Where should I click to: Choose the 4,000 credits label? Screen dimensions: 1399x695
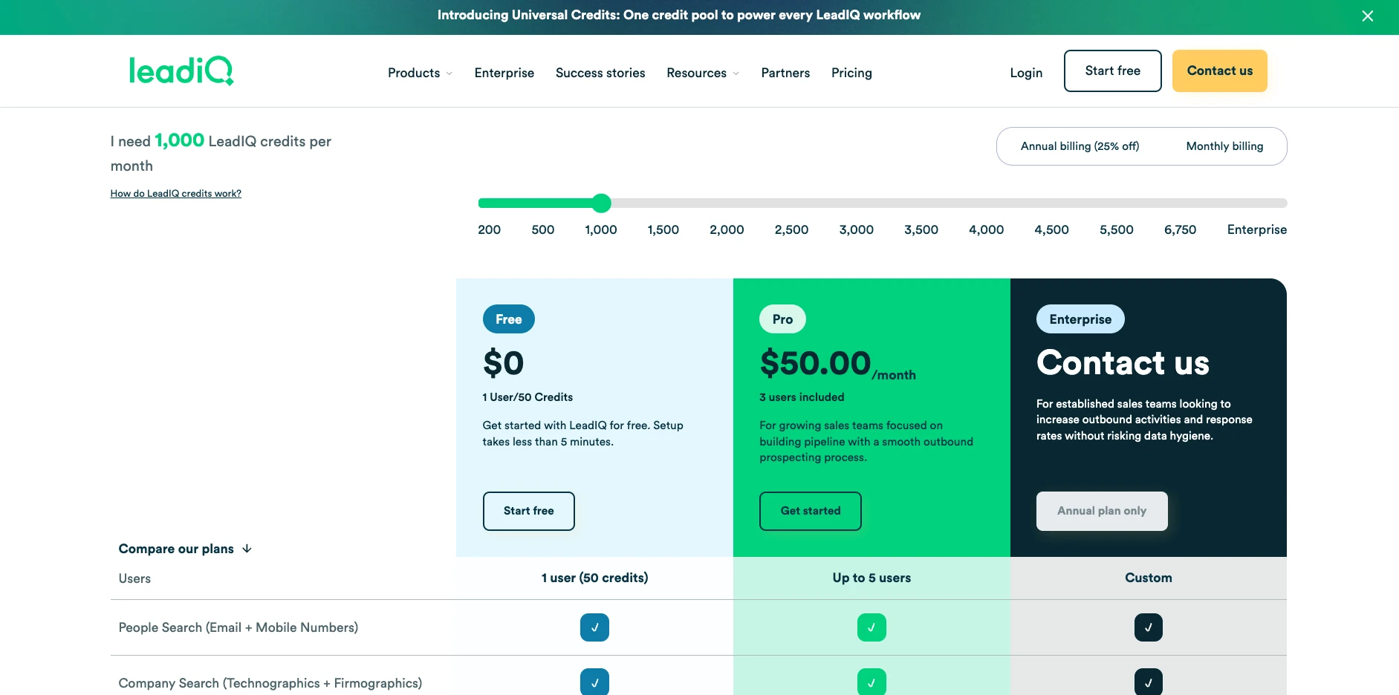pyautogui.click(x=986, y=229)
